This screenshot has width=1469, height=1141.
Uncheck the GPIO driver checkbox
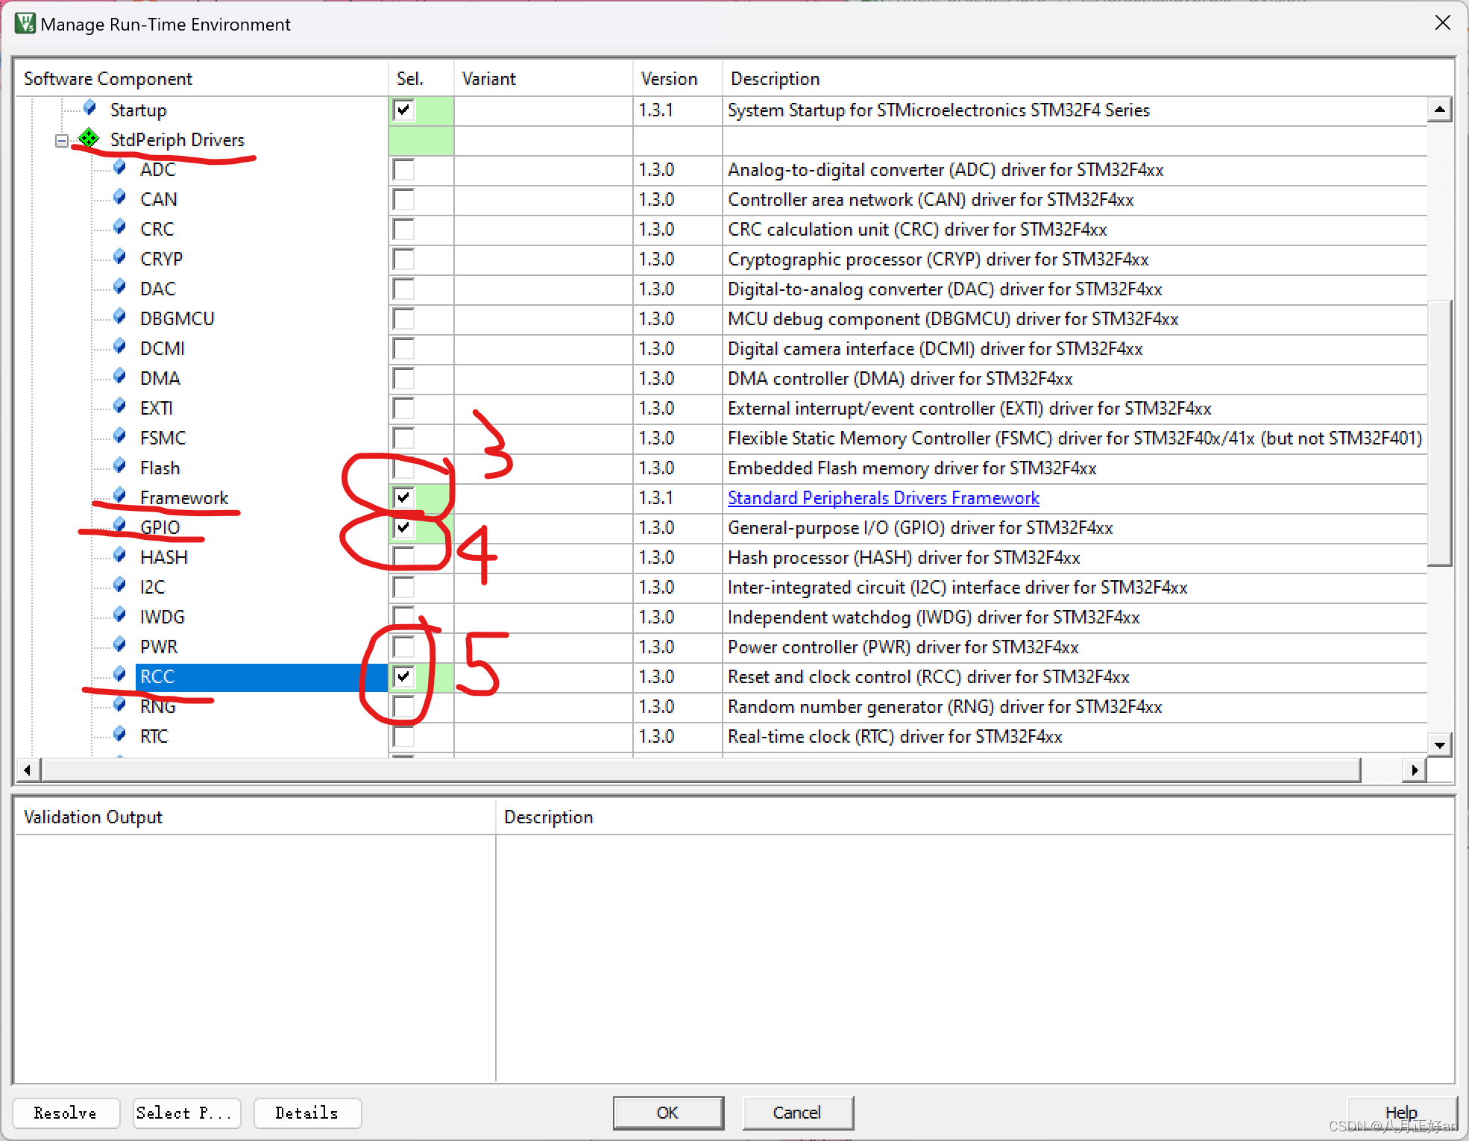(403, 527)
